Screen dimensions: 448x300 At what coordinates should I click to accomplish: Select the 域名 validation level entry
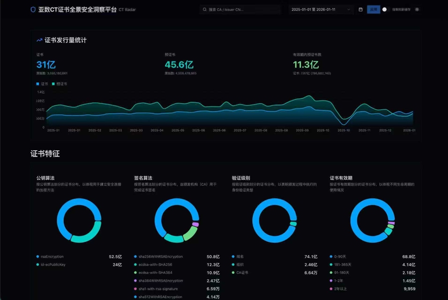pos(240,257)
